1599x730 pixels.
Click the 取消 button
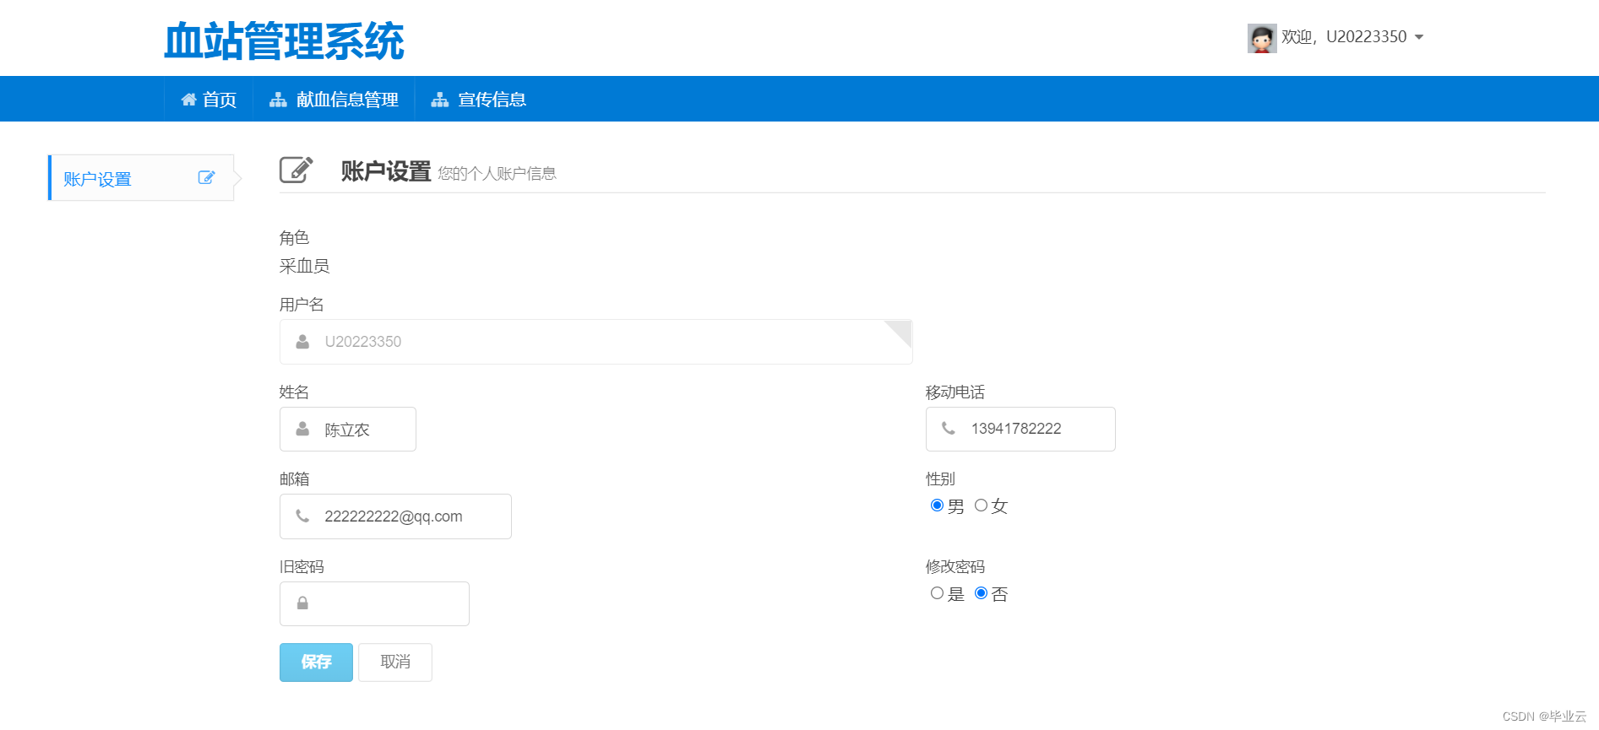pos(395,662)
